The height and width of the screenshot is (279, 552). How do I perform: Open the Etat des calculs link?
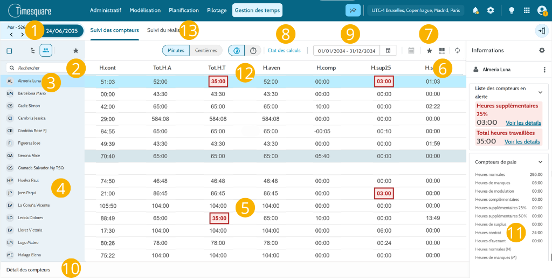pyautogui.click(x=285, y=50)
